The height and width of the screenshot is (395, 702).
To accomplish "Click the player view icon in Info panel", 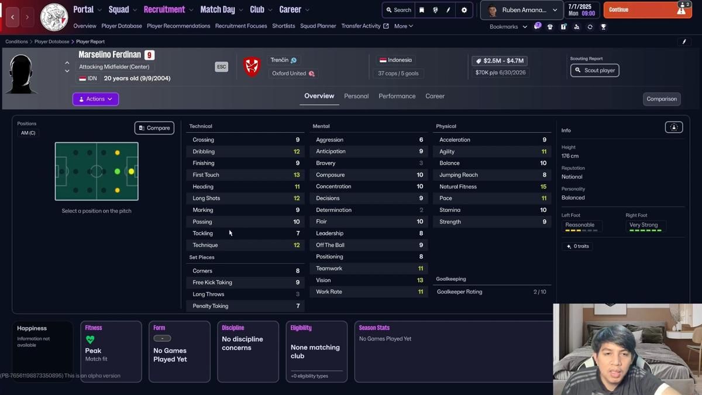I will [673, 127].
